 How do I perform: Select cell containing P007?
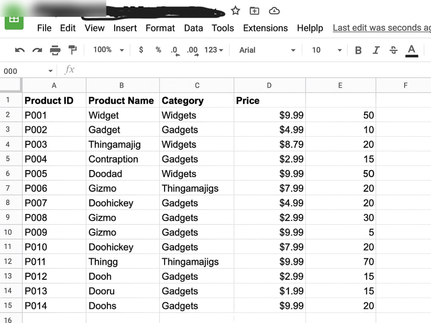(x=54, y=203)
